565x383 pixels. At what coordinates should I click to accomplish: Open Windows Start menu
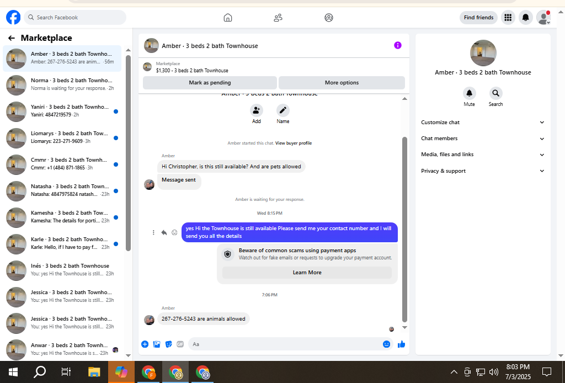pos(13,372)
